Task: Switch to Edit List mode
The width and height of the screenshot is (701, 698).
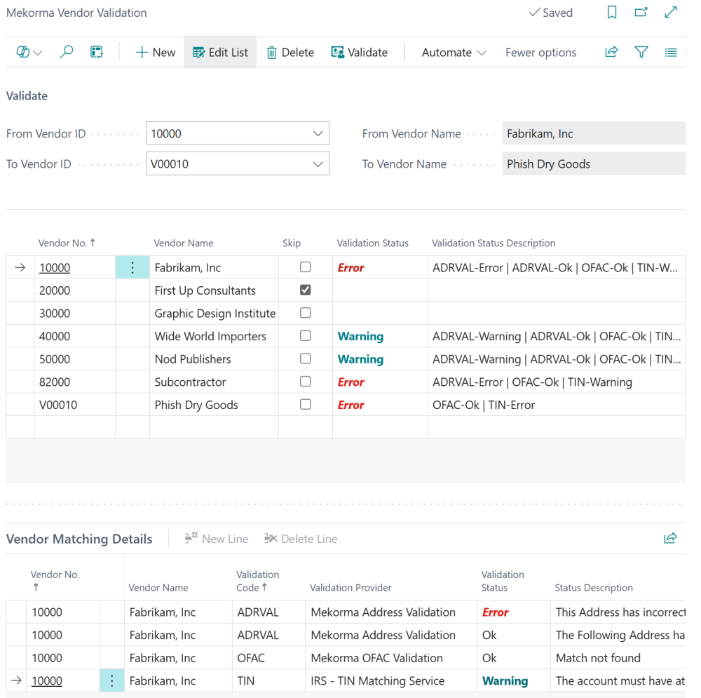Action: click(220, 52)
